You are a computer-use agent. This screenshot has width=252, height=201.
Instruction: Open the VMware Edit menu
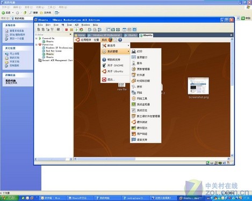pos(48,25)
